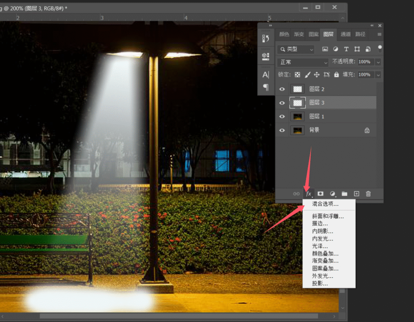Open the Layers panel options menu
This screenshot has height=322, width=414.
(379, 34)
